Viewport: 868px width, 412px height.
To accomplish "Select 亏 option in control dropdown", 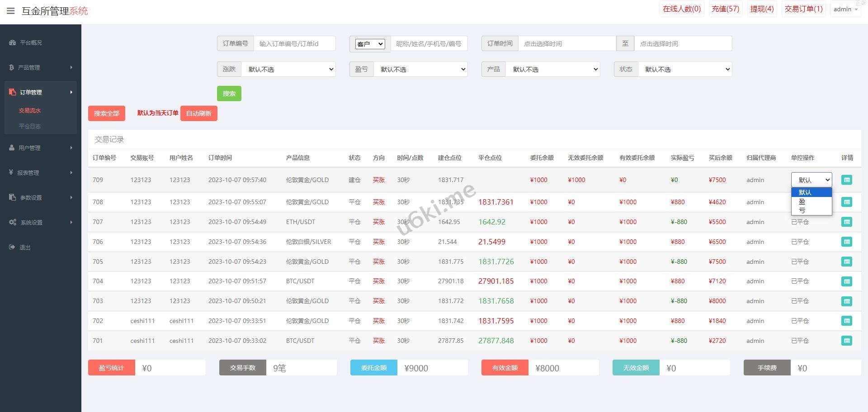I will coord(802,211).
